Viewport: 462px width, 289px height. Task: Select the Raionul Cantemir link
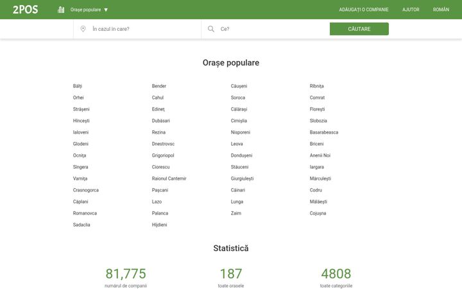[169, 179]
